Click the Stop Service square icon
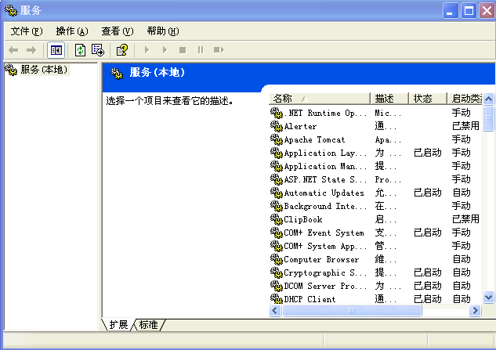 pos(183,50)
